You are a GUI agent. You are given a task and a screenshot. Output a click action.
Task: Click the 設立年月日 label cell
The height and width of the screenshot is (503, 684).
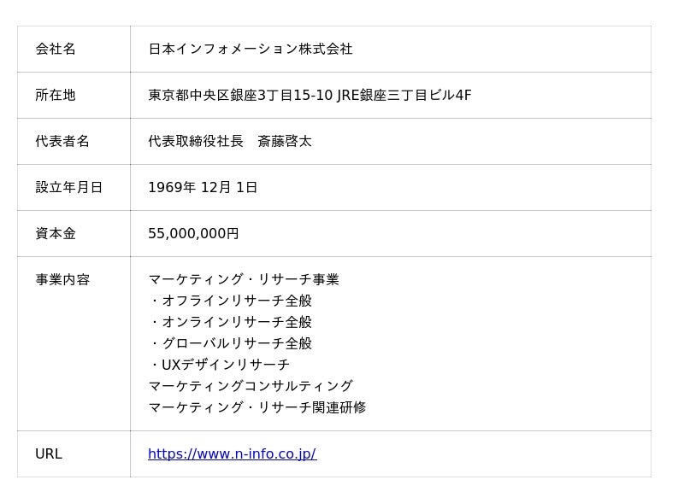point(68,188)
